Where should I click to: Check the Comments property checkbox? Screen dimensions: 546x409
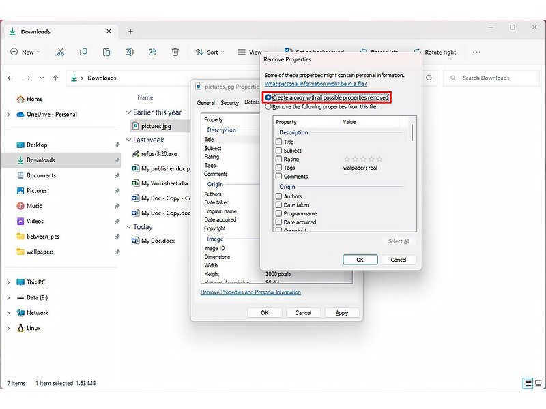[278, 177]
